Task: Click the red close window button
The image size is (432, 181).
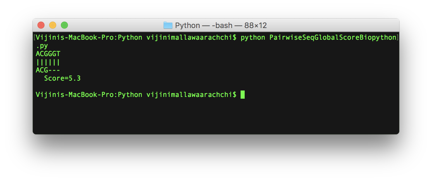Action: pos(41,25)
